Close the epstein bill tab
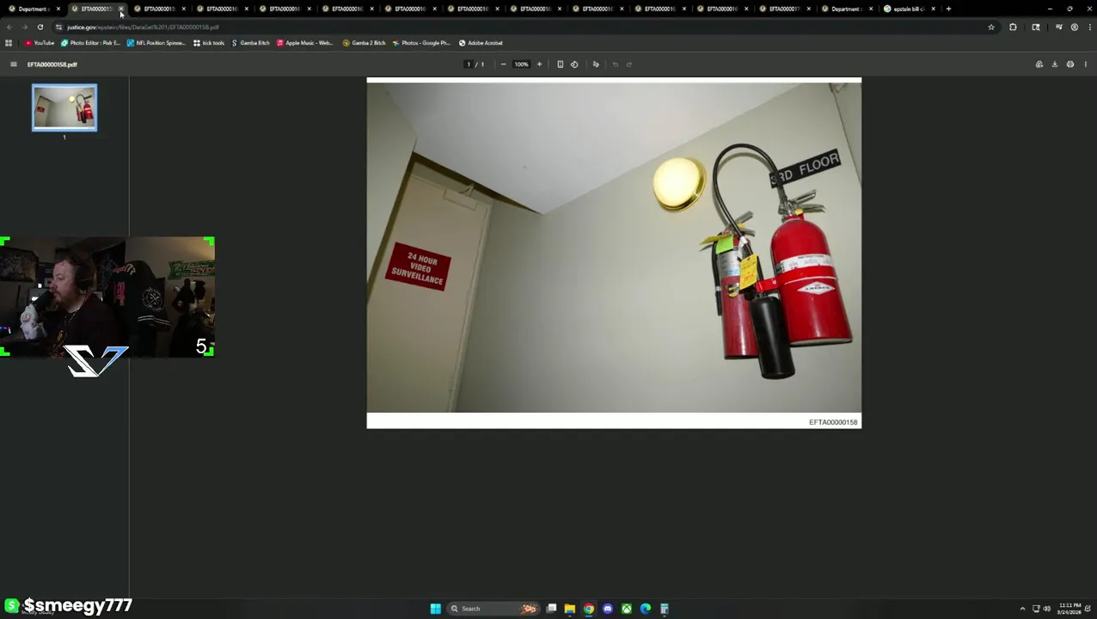Viewport: 1097px width, 619px height. (933, 9)
